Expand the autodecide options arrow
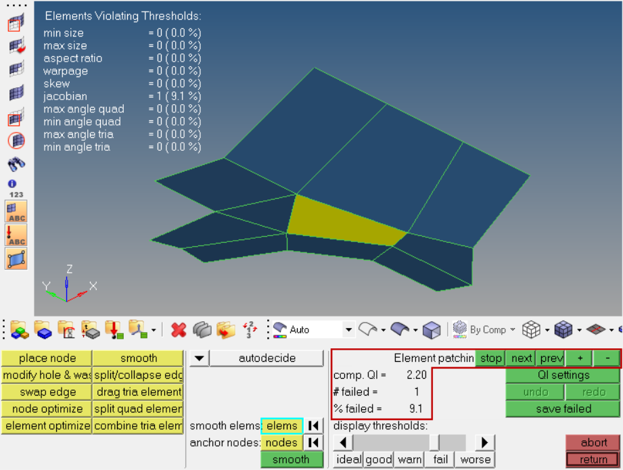The height and width of the screenshot is (470, 623). point(200,358)
